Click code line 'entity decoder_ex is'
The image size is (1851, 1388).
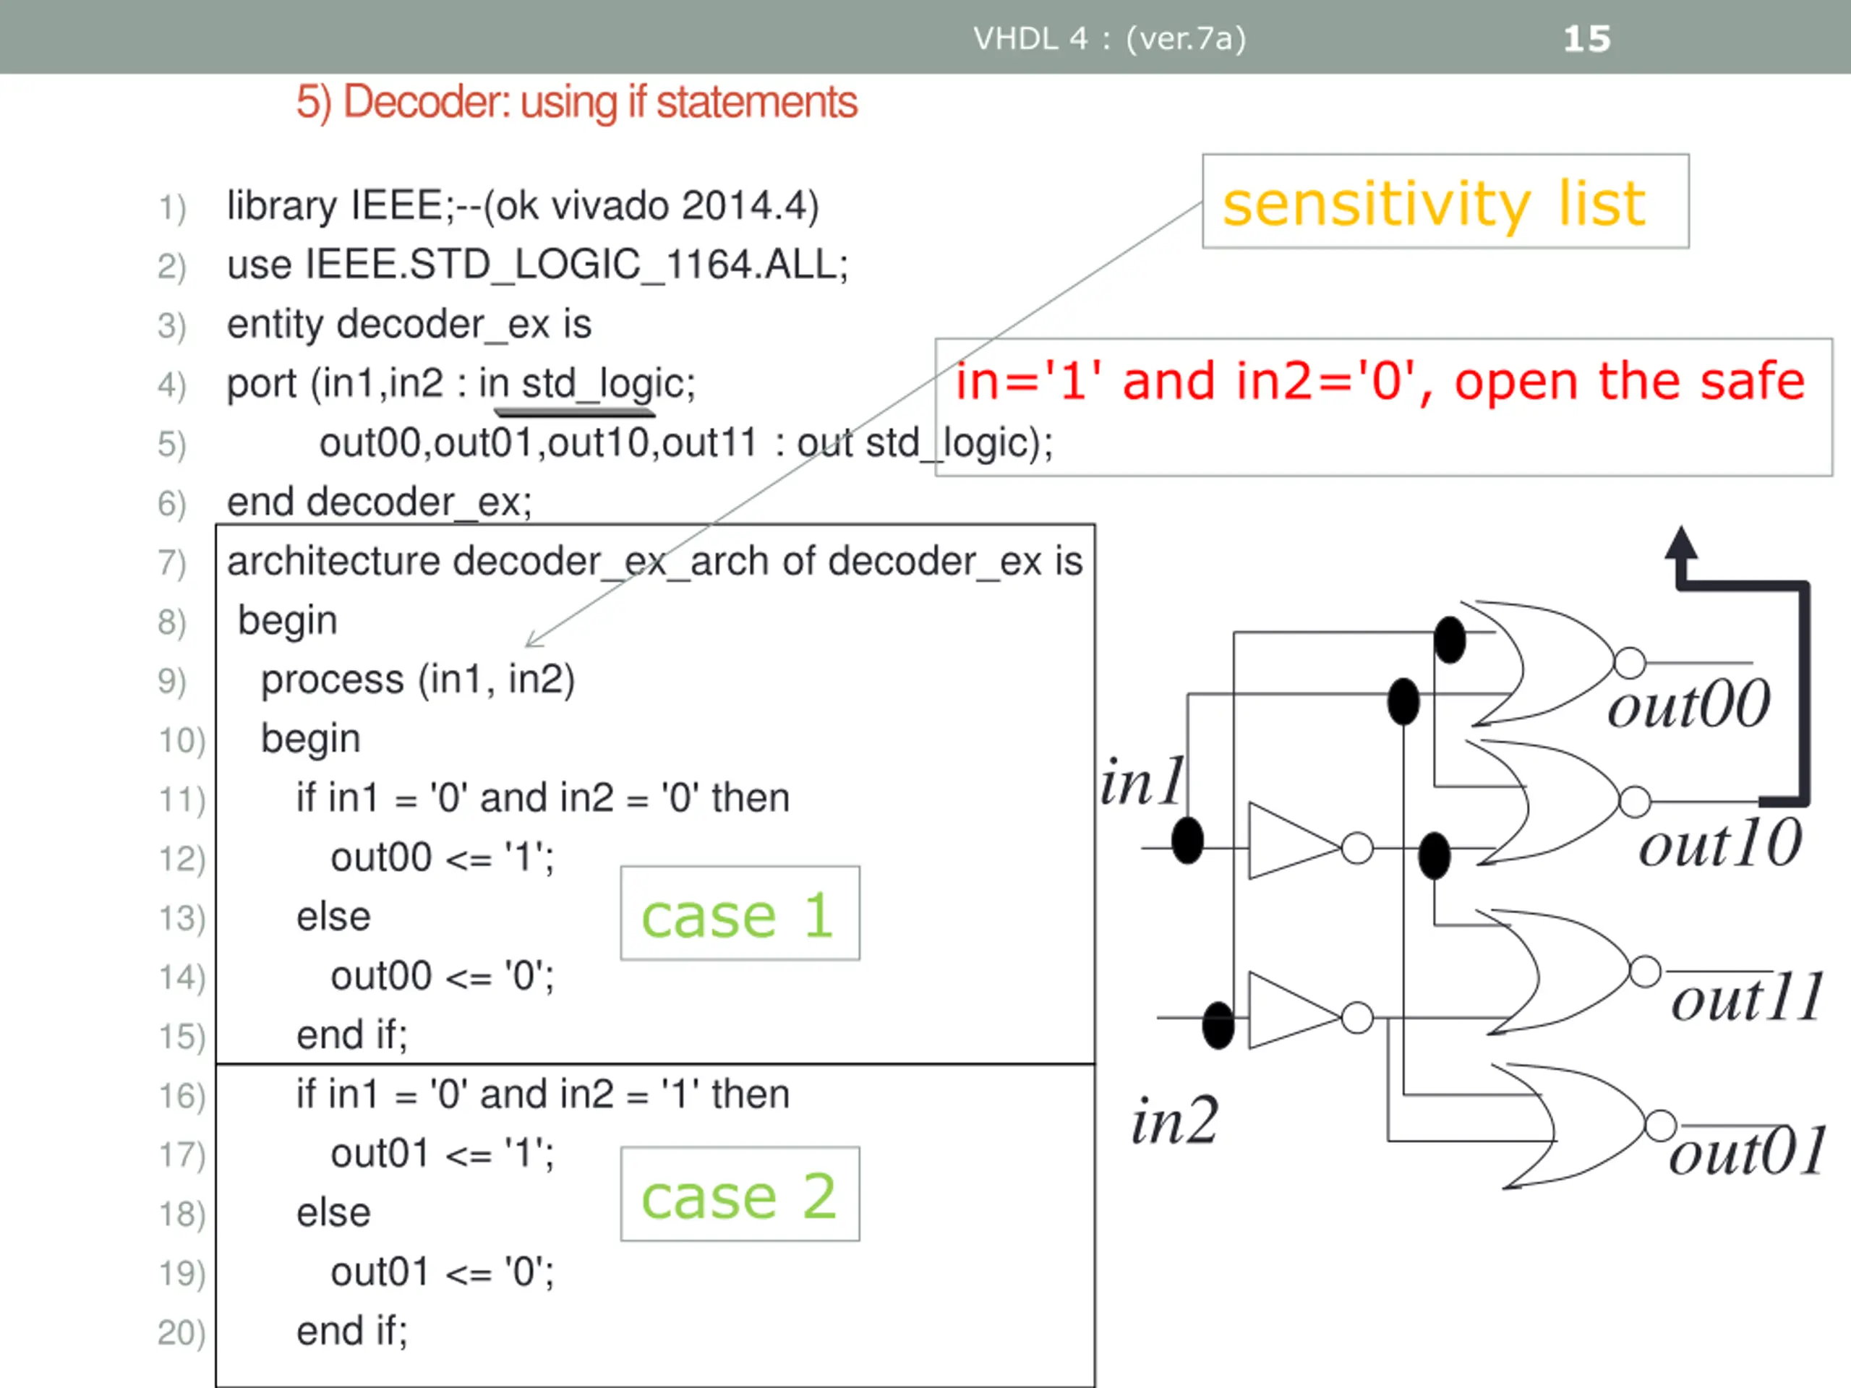pos(409,325)
